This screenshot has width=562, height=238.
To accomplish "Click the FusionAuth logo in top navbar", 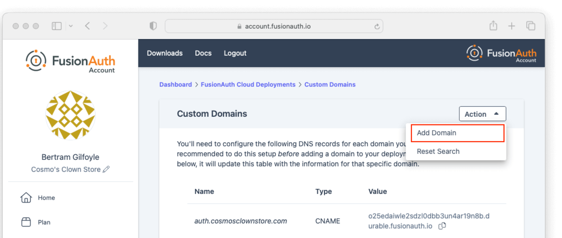I will pos(501,53).
